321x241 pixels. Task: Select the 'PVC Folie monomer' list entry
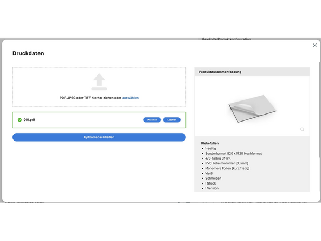coord(227,163)
